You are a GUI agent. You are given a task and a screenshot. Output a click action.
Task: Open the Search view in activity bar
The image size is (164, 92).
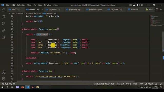[4, 17]
